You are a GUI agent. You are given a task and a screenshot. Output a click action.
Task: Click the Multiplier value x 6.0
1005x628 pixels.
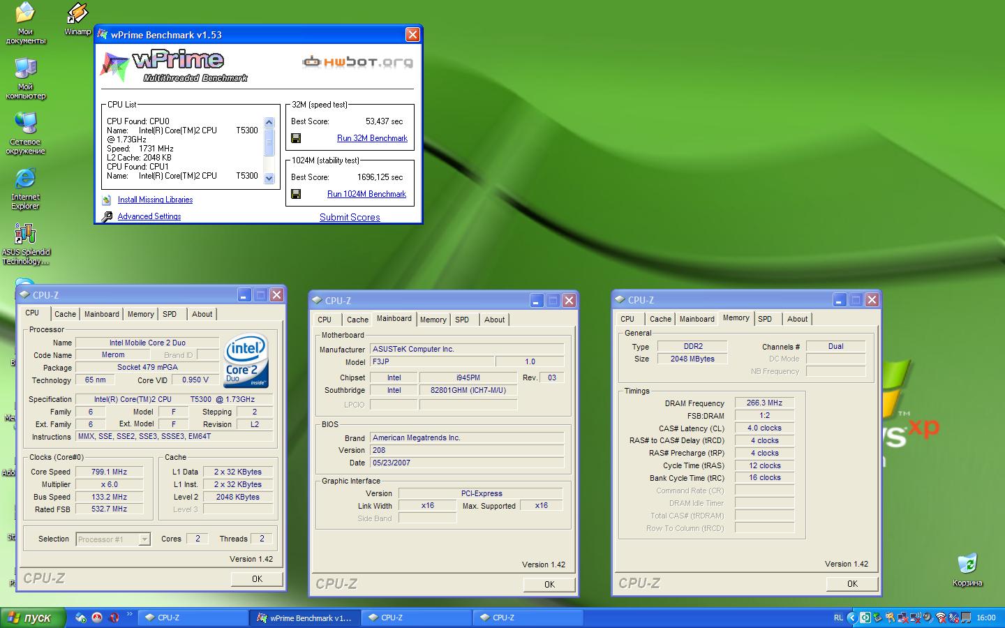pyautogui.click(x=109, y=484)
